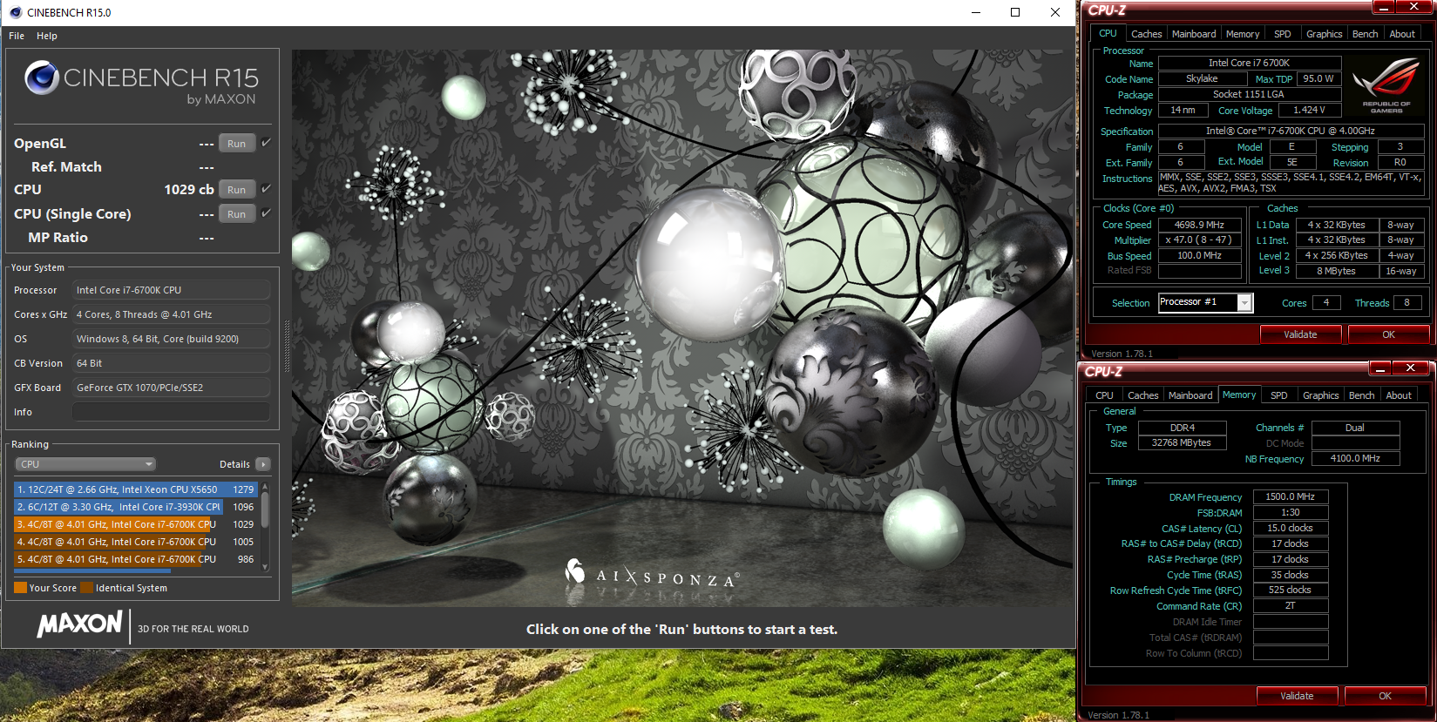The image size is (1437, 722).
Task: Select Bench tab in lower CPU-Z window
Action: (1361, 395)
